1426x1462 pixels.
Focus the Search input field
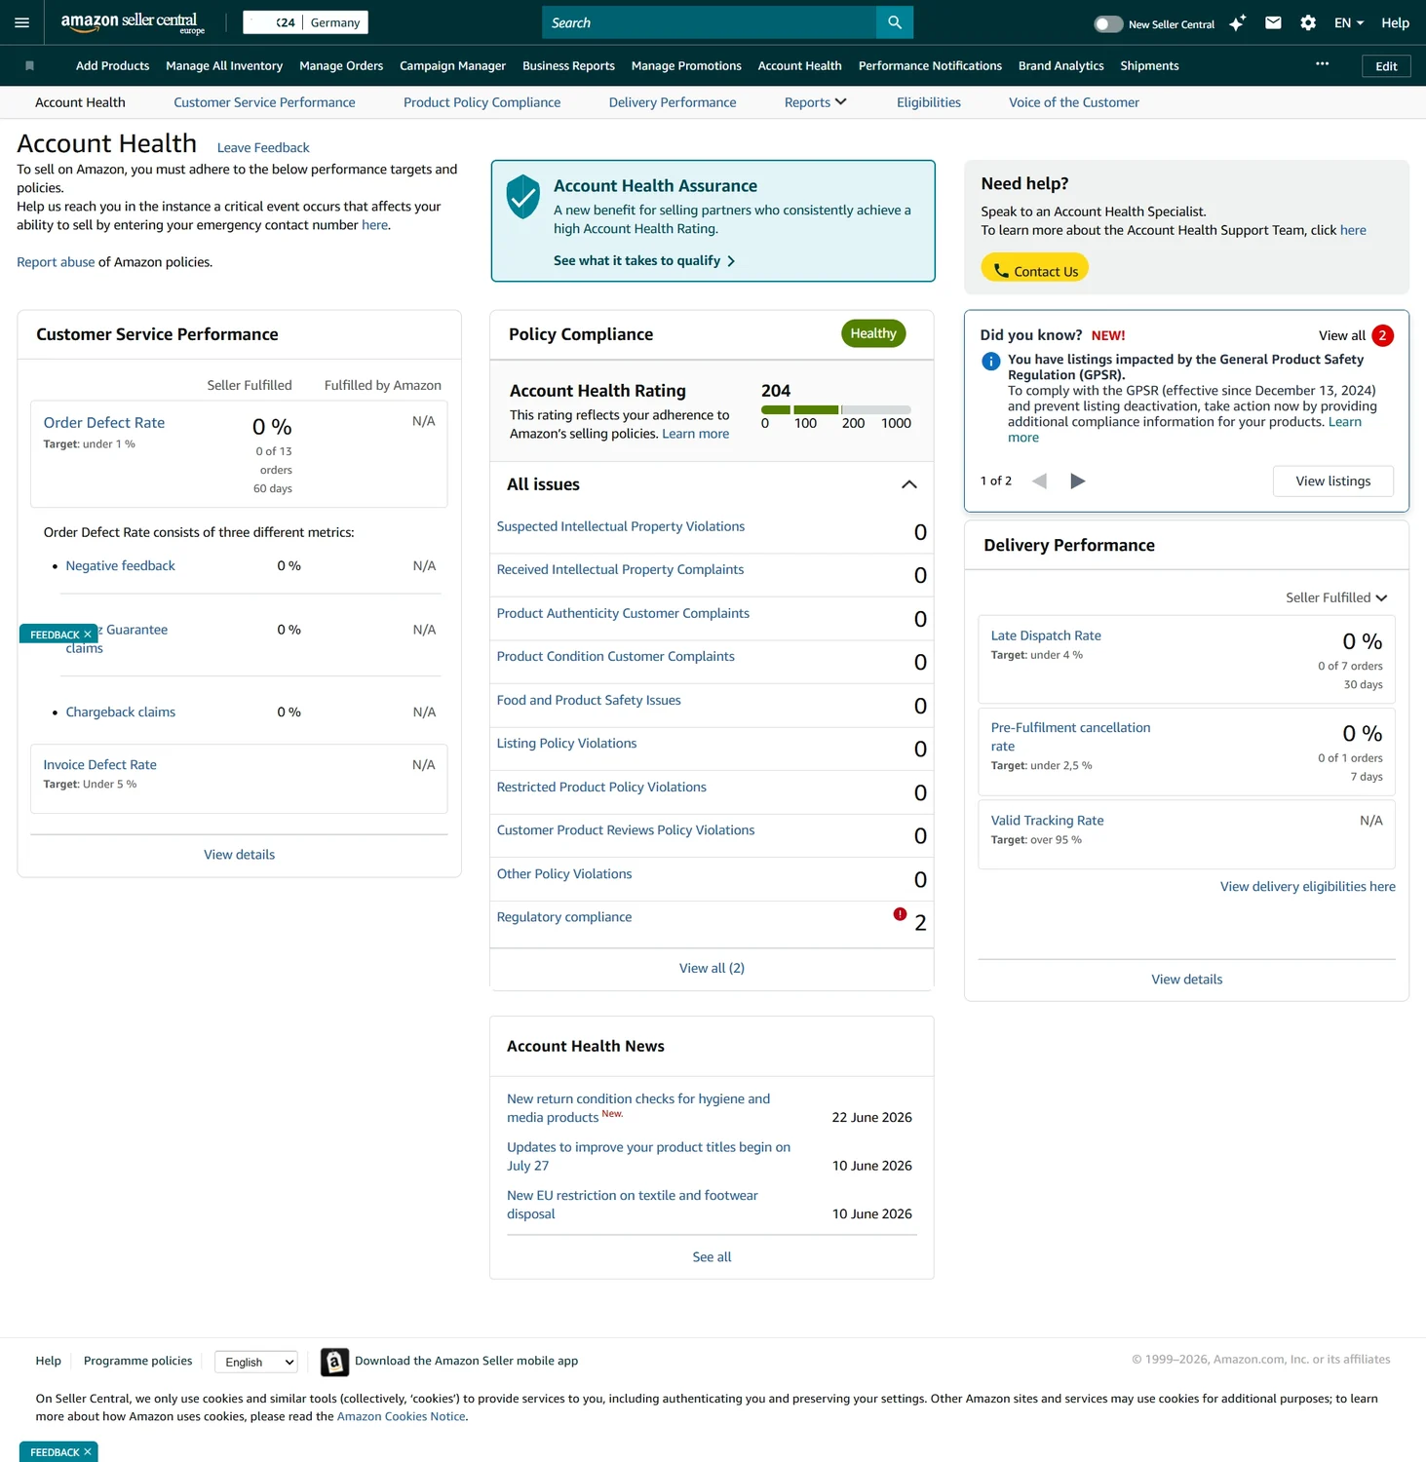[x=709, y=22]
